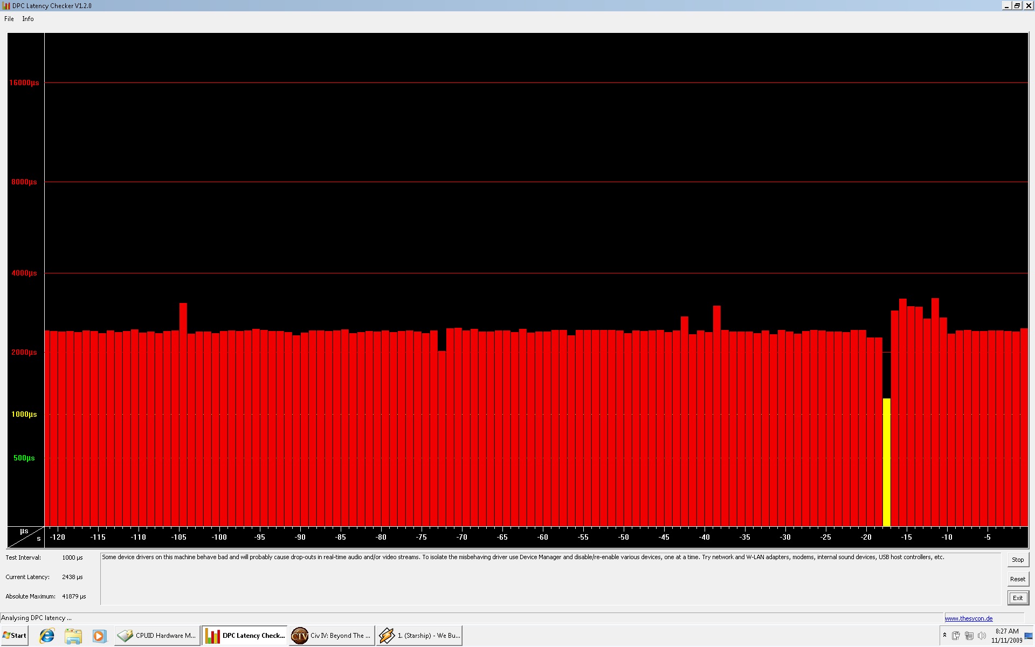
Task: Click Show Desktop button at taskbar end
Action: click(1029, 636)
